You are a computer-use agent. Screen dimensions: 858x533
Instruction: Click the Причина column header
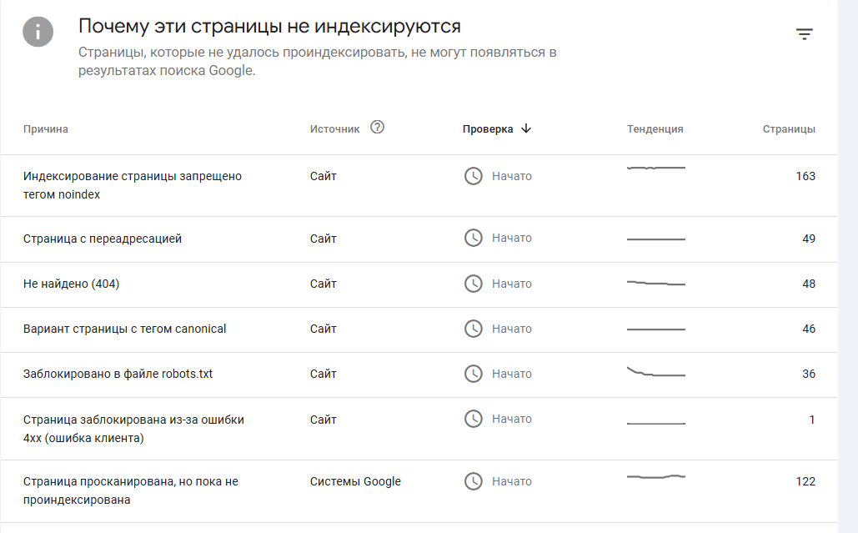click(x=45, y=129)
